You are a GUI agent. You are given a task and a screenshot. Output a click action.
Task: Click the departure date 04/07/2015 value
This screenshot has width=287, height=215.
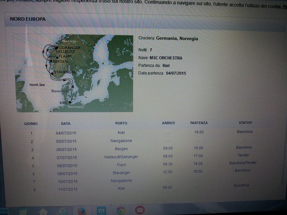(x=176, y=73)
